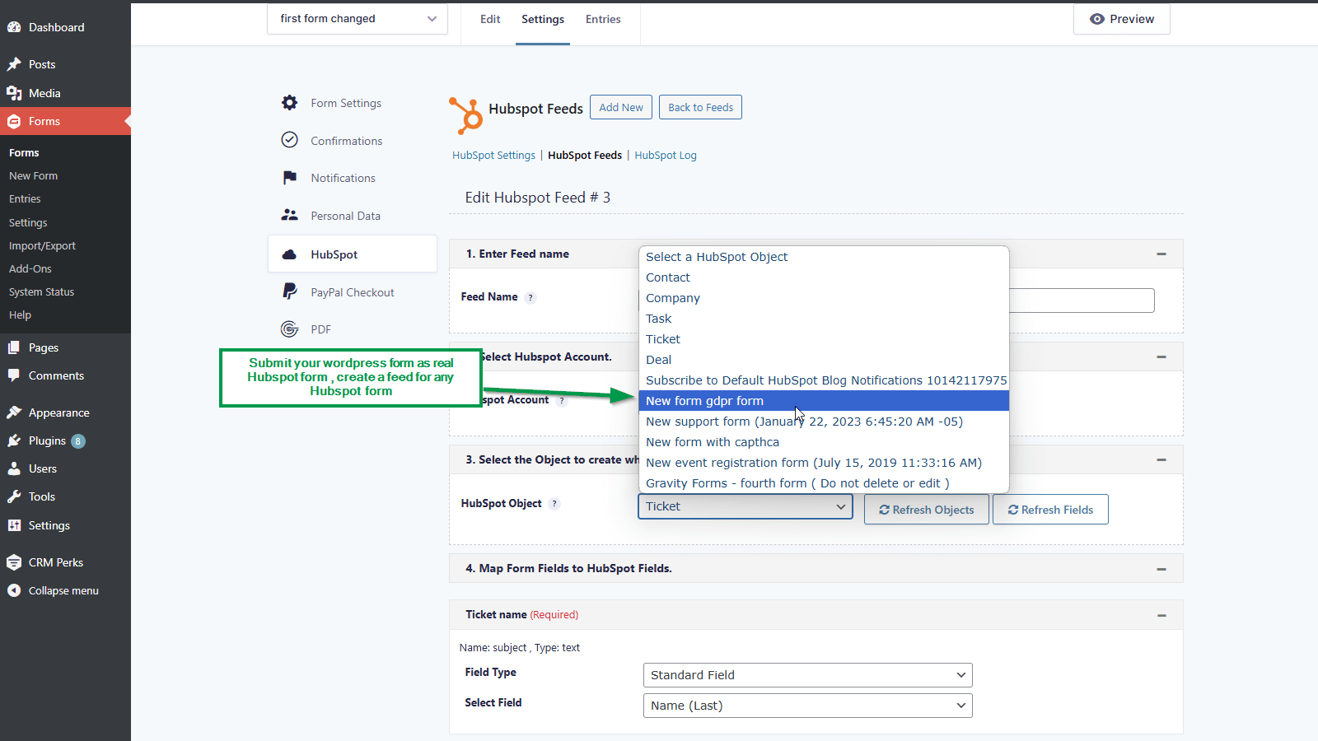Open the Appearance brush icon
1318x741 pixels.
click(x=15, y=412)
